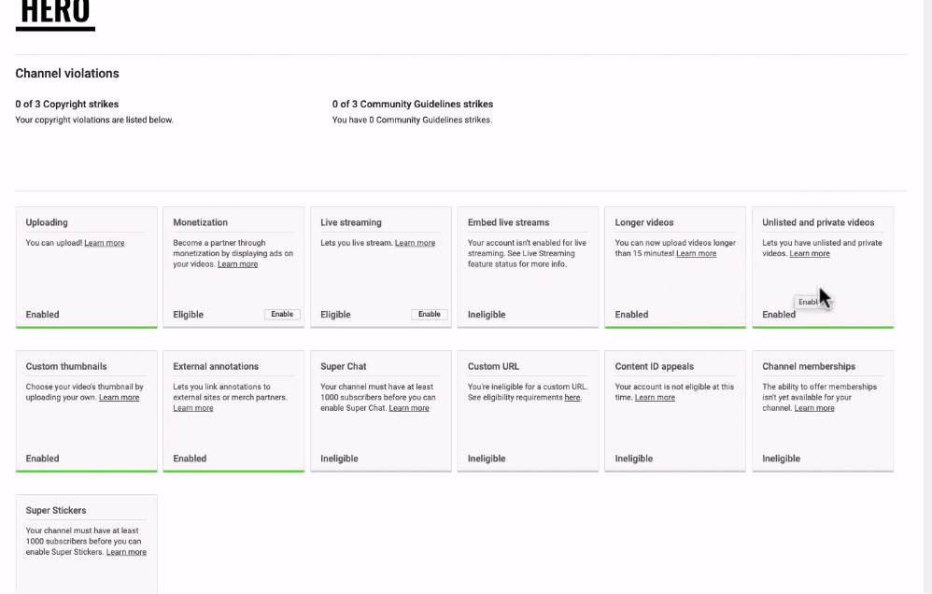Image resolution: width=932 pixels, height=594 pixels.
Task: Open Learn more link in Channel memberships card
Action: pos(814,408)
